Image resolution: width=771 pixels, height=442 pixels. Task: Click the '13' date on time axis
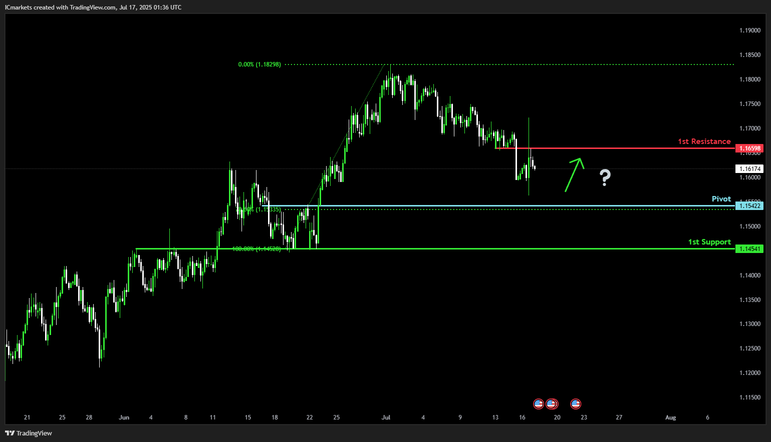tap(495, 417)
